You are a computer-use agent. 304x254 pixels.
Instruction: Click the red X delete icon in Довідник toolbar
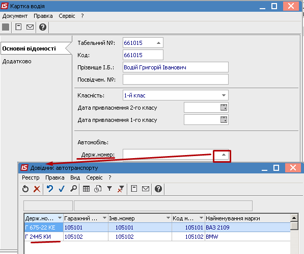(x=37, y=189)
